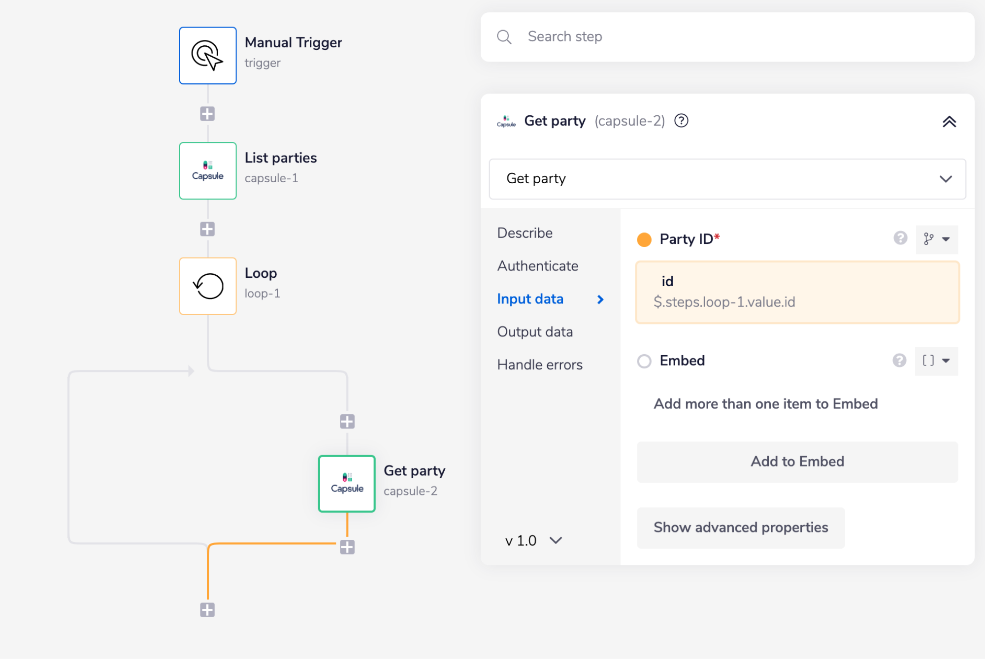Open help for Get party step title
Viewport: 985px width, 659px height.
tap(681, 121)
